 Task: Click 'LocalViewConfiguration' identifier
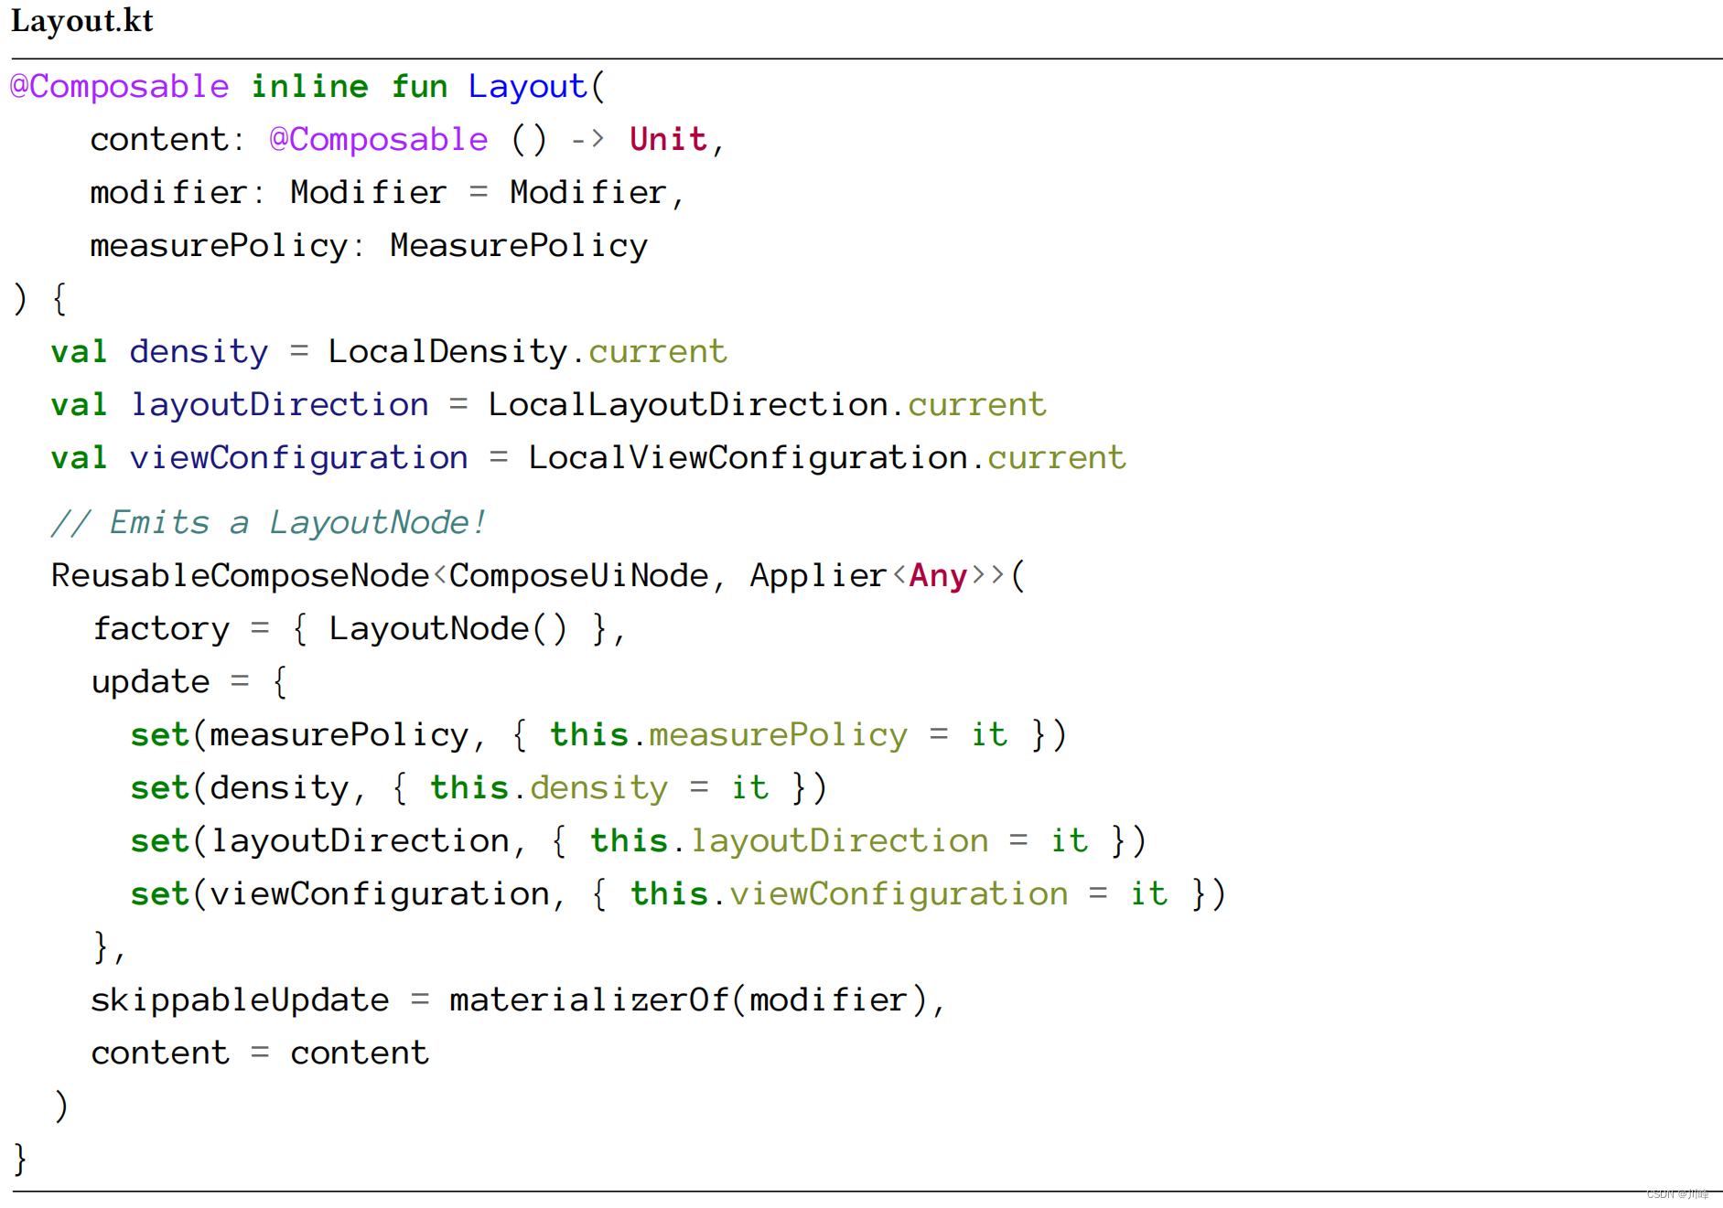tap(748, 458)
